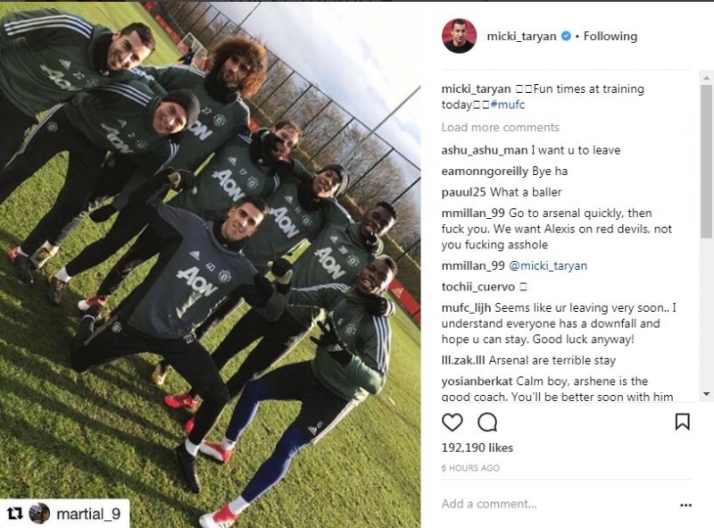Click scrollbar up arrow in comments

706,78
